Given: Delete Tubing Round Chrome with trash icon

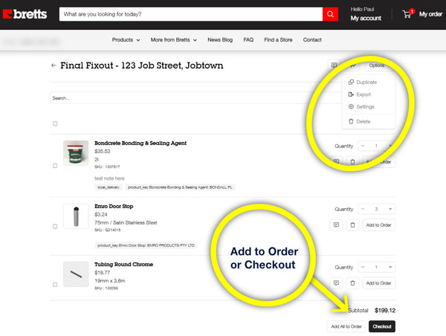Looking at the screenshot, I should coord(352,283).
